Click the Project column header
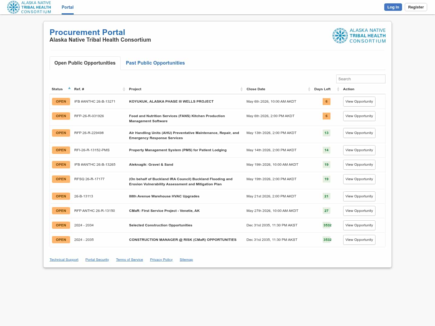 point(135,89)
